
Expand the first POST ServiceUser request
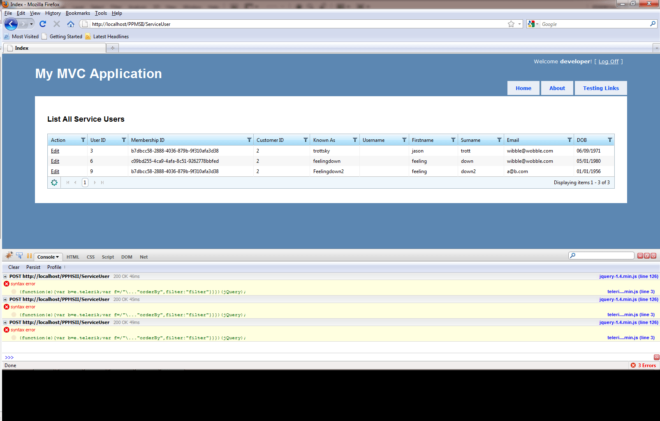tap(5, 276)
